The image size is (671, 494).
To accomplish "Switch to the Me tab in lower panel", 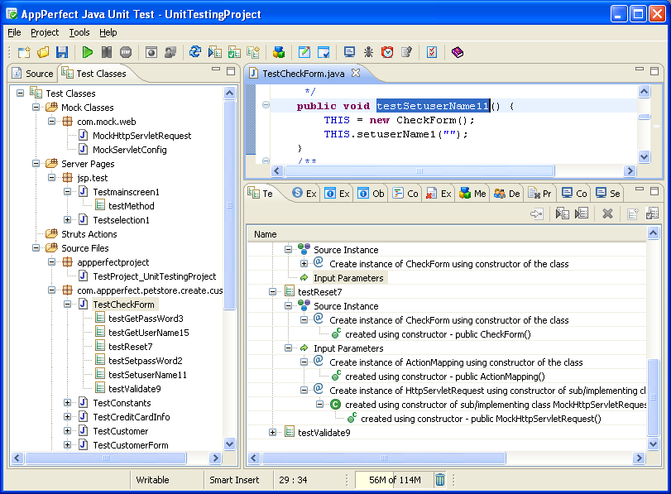I will coord(473,194).
